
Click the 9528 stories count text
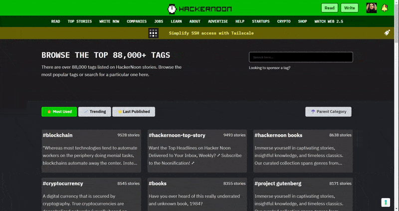click(129, 135)
